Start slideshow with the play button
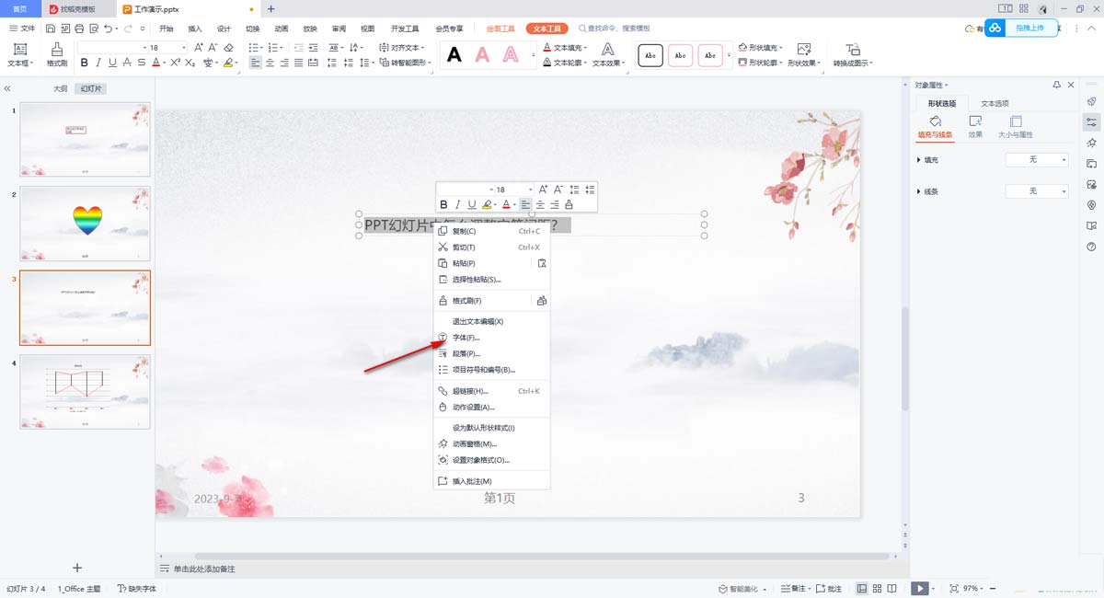The height and width of the screenshot is (598, 1104). (919, 588)
